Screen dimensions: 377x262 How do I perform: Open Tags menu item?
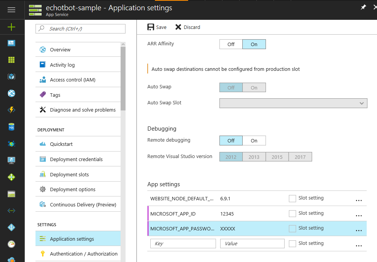point(78,95)
